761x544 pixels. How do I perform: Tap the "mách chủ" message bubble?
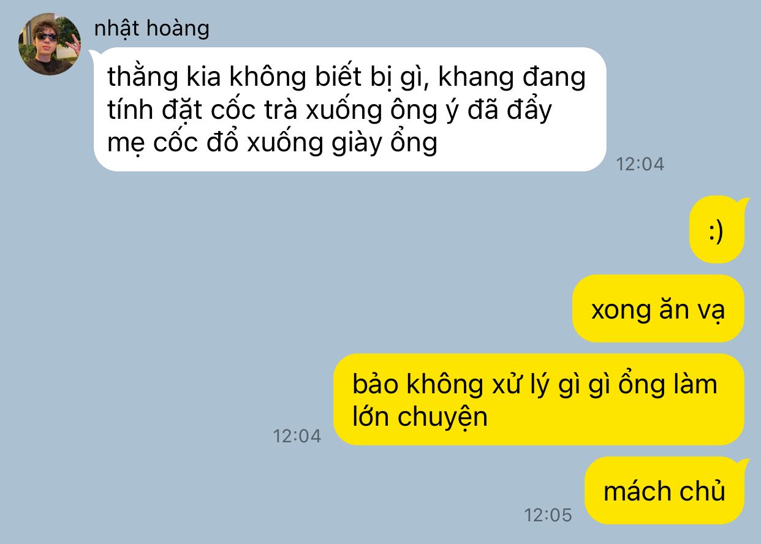point(665,490)
